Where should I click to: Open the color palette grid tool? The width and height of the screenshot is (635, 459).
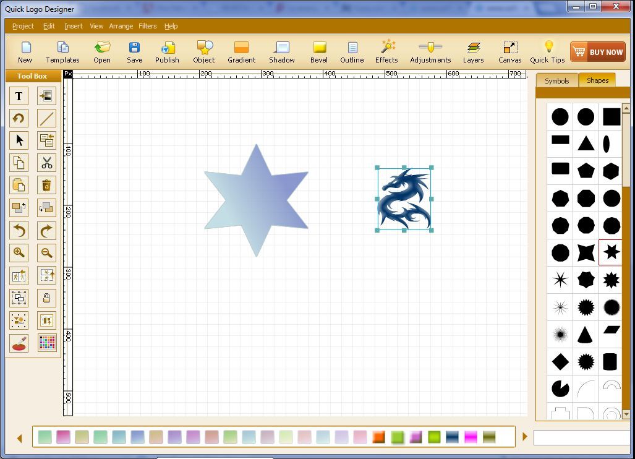pyautogui.click(x=46, y=343)
